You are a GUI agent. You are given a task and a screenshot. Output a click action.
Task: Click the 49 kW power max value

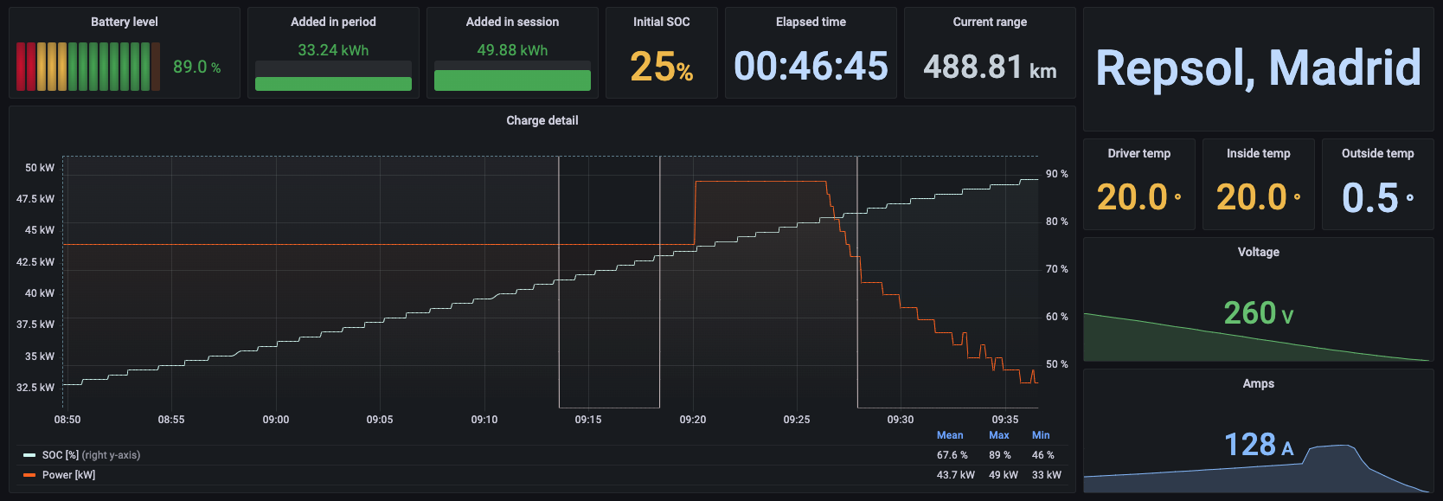pos(1004,475)
